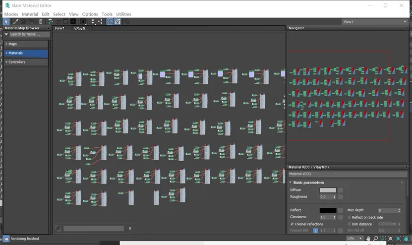Toggle the Parameter Editor toolbar button
This screenshot has width=412, height=245.
118,22
